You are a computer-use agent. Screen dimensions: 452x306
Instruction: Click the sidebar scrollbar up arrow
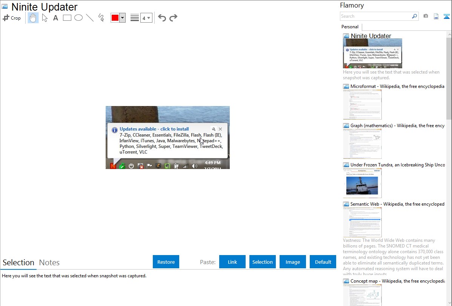(x=449, y=35)
